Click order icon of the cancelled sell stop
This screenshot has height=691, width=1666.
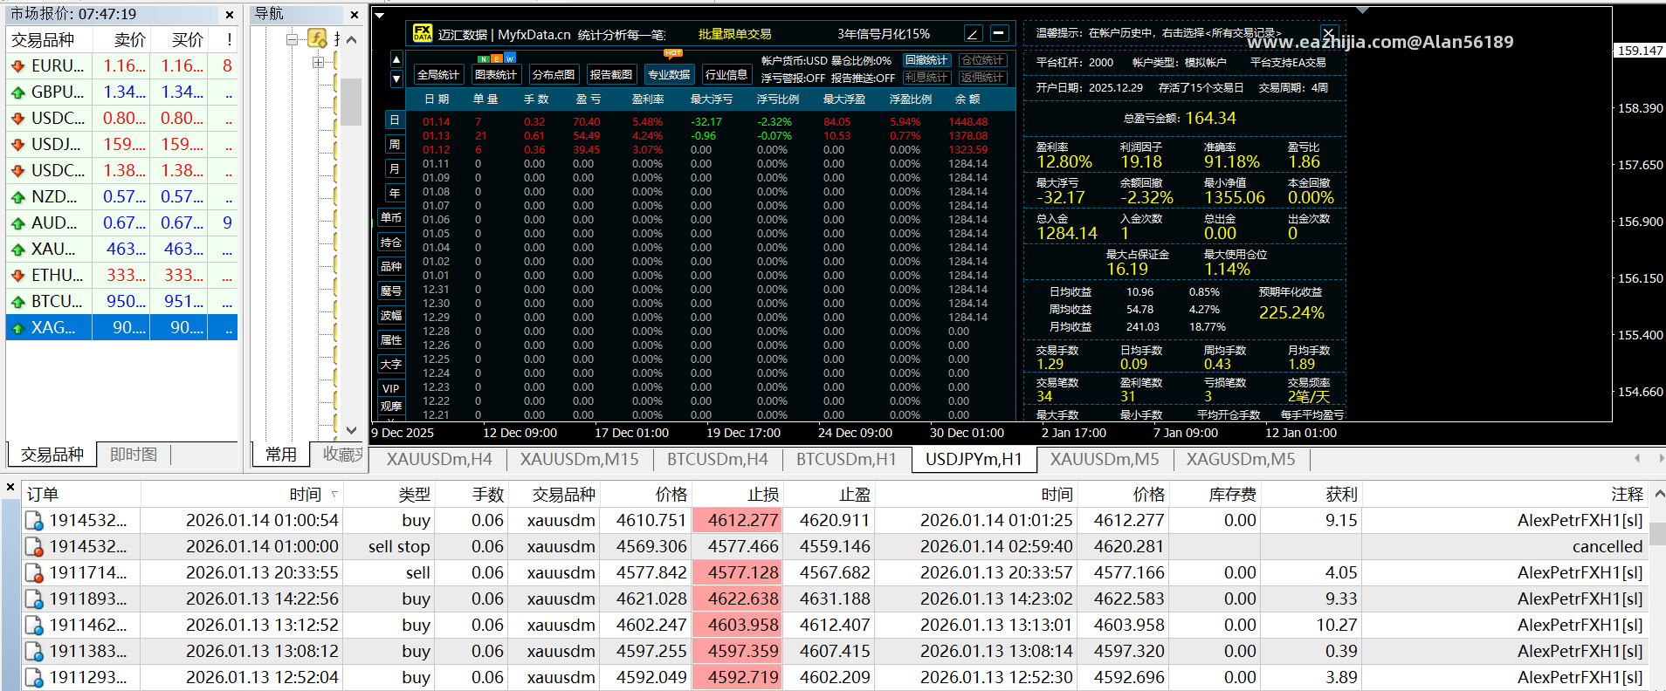34,547
